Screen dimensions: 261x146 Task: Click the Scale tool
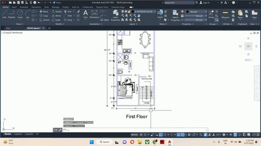pos(56,20)
